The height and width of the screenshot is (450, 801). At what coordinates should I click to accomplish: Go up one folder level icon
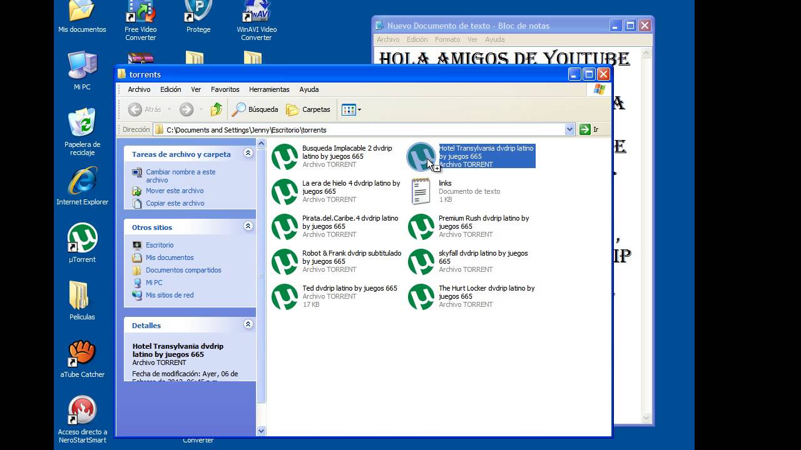point(217,109)
